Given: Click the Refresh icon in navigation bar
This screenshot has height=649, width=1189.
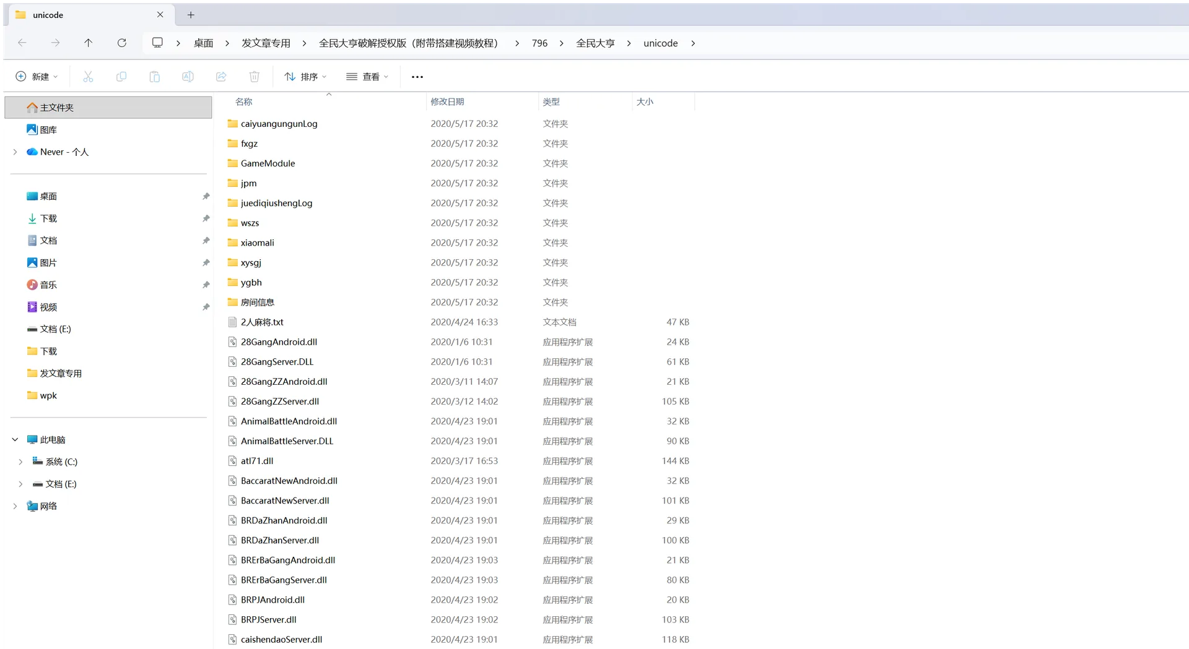Looking at the screenshot, I should [x=122, y=43].
